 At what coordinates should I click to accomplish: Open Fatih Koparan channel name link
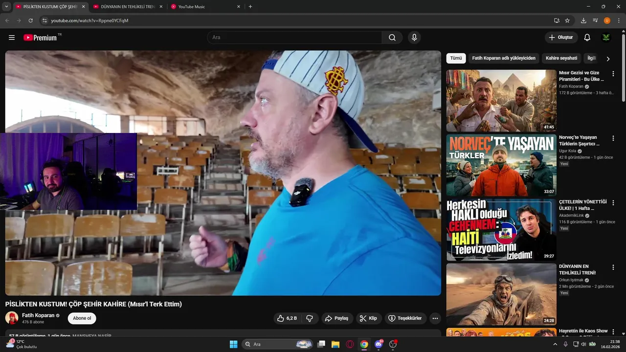pos(38,315)
